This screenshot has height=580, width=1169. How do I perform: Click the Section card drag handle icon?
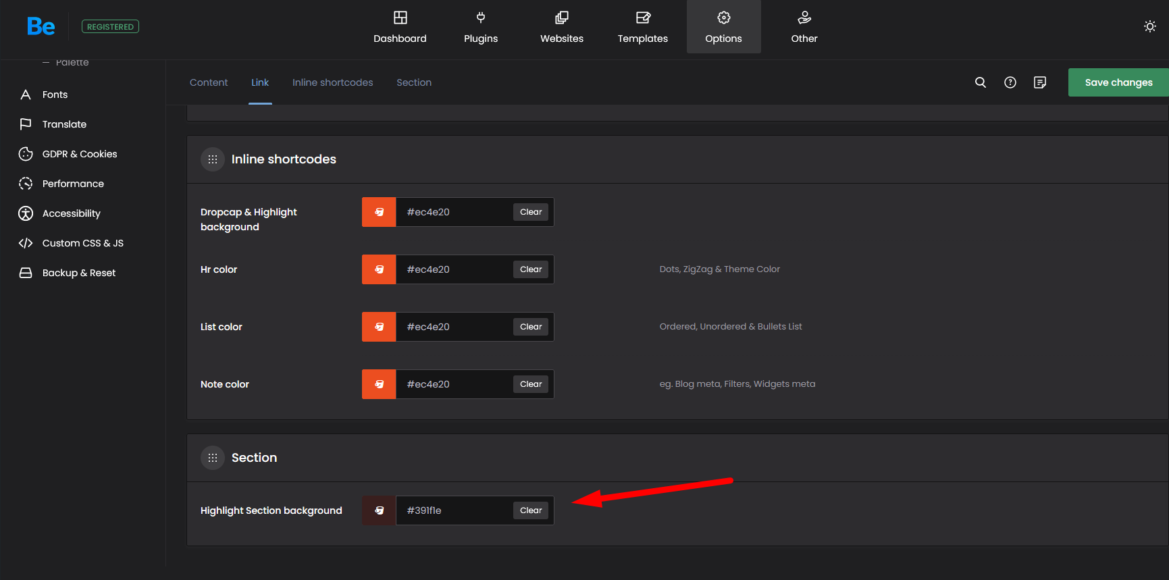point(213,458)
